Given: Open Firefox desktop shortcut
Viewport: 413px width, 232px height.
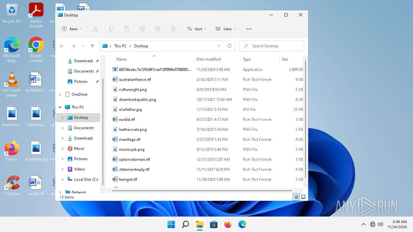Looking at the screenshot, I should [x=12, y=151].
